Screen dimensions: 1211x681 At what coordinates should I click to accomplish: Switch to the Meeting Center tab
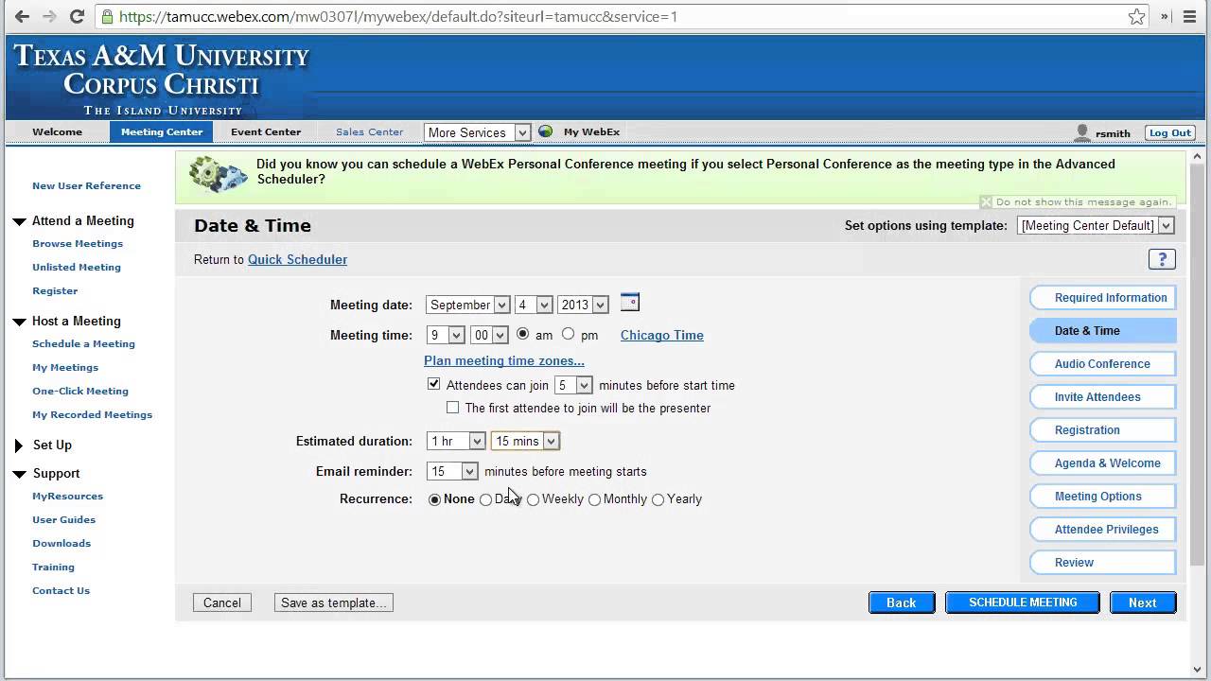(162, 131)
